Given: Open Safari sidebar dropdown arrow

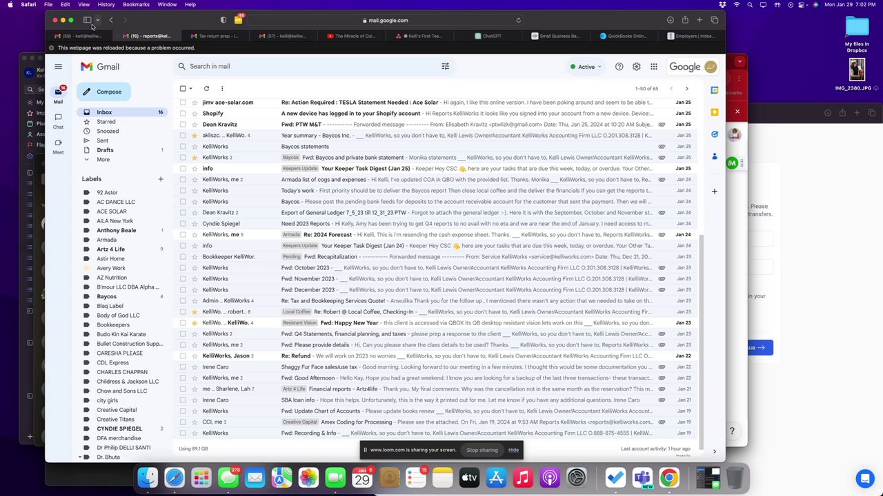Looking at the screenshot, I should click(x=97, y=20).
